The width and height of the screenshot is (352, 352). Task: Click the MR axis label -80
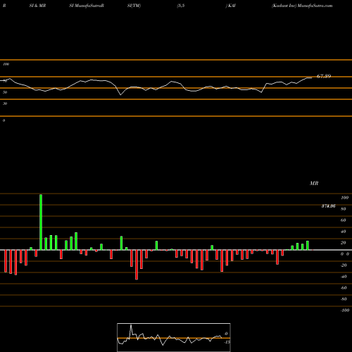coord(344,299)
